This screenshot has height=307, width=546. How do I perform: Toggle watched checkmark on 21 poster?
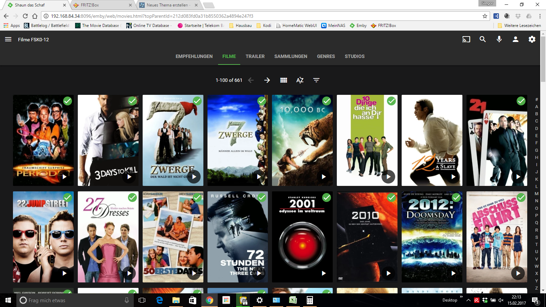click(521, 101)
